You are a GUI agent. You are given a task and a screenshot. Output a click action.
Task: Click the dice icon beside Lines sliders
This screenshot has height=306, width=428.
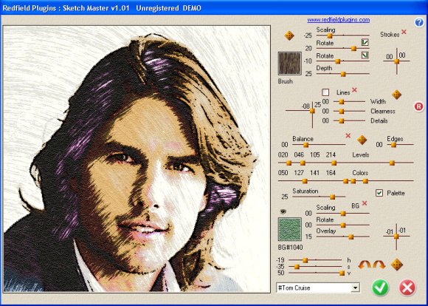[396, 95]
